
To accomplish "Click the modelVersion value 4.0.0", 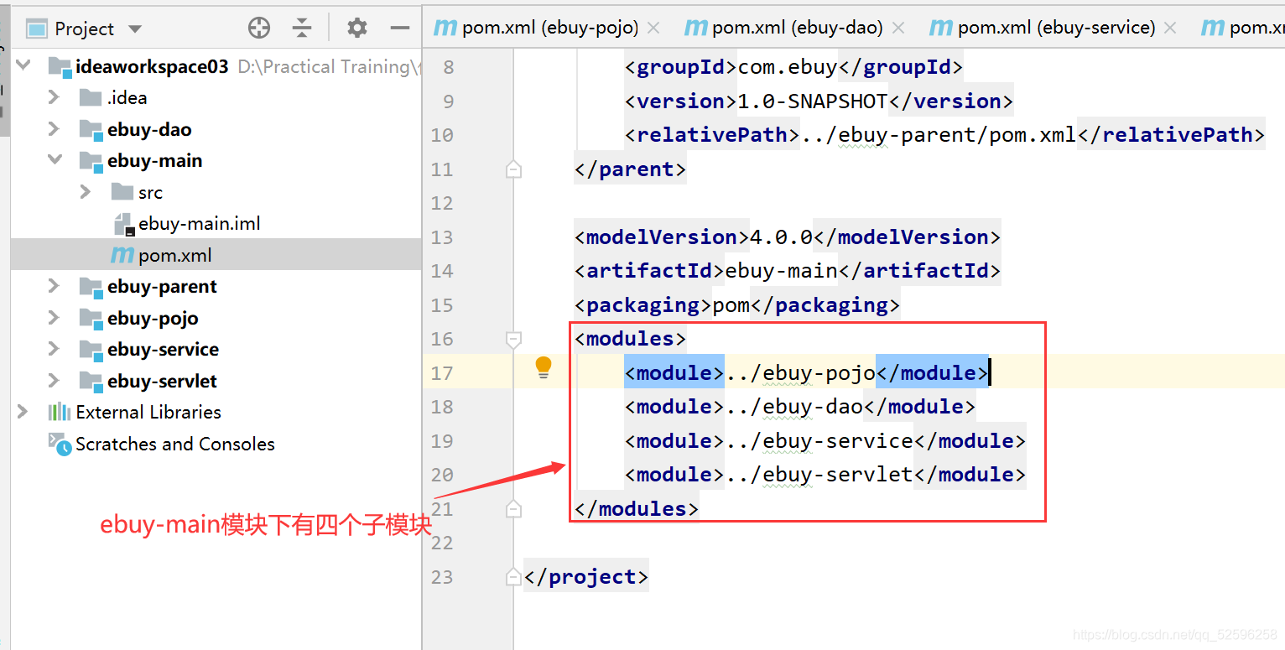I will [x=781, y=237].
